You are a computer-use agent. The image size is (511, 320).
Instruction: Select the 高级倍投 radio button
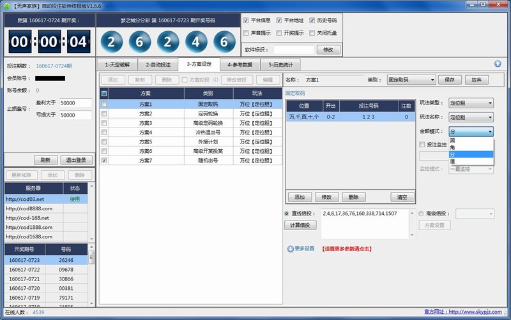(x=422, y=214)
